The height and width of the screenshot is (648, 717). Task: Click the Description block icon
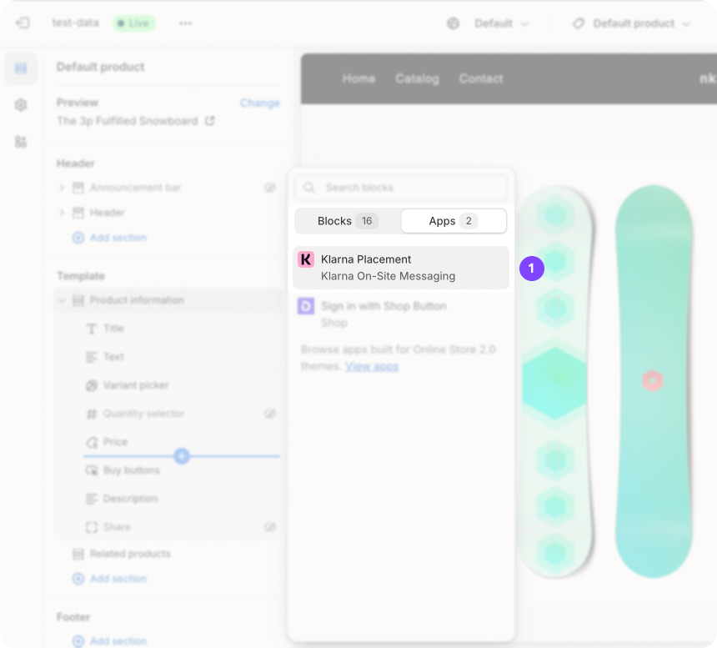(x=92, y=499)
